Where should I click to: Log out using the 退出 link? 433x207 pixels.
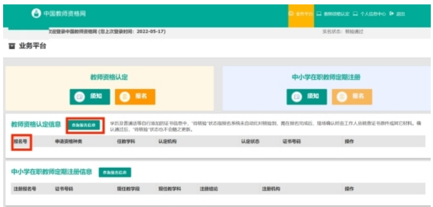400,14
